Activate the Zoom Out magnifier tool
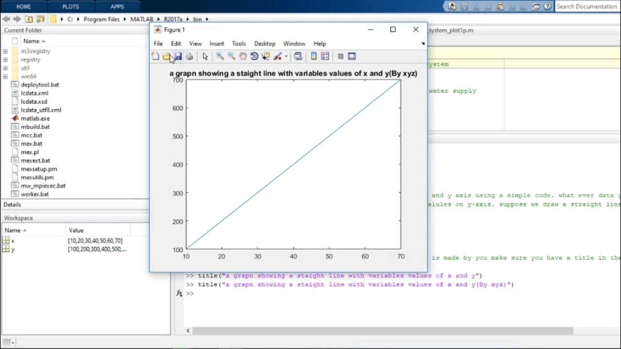This screenshot has height=349, width=621. coord(231,57)
